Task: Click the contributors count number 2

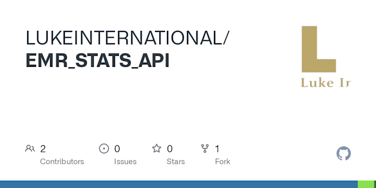Action: [x=43, y=149]
